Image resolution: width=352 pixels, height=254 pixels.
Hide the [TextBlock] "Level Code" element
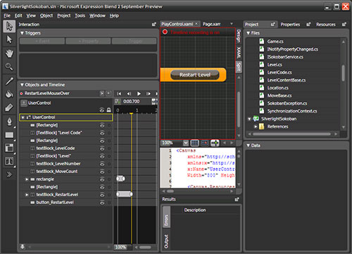tap(102, 133)
